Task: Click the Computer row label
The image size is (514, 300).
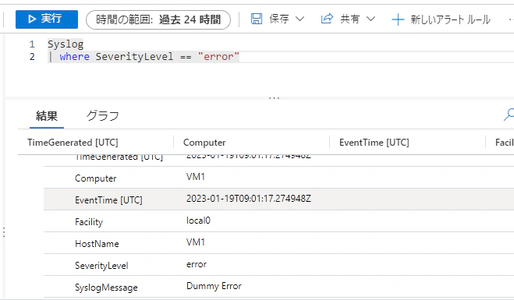Action: [x=95, y=178]
